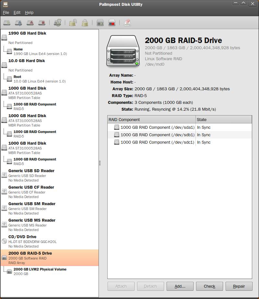Click the Detach button below the components list

[150, 286]
